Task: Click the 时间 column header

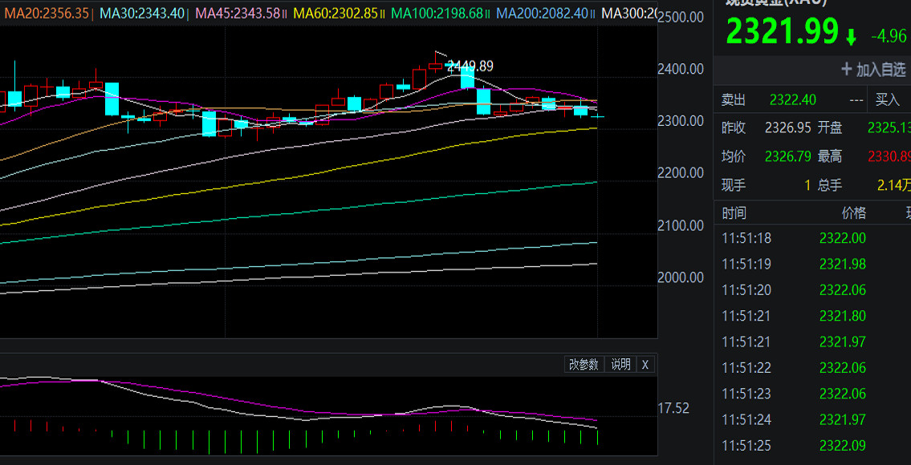Action: (x=734, y=213)
